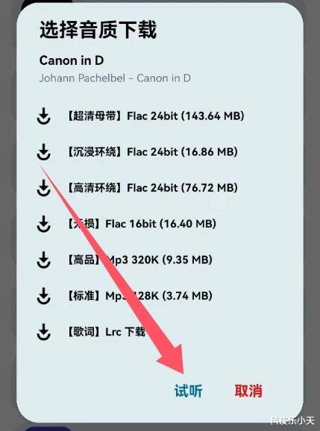Pick the 【高清环绕】Flac 24bit (76.72 MB) label
The width and height of the screenshot is (320, 431).
tap(151, 188)
